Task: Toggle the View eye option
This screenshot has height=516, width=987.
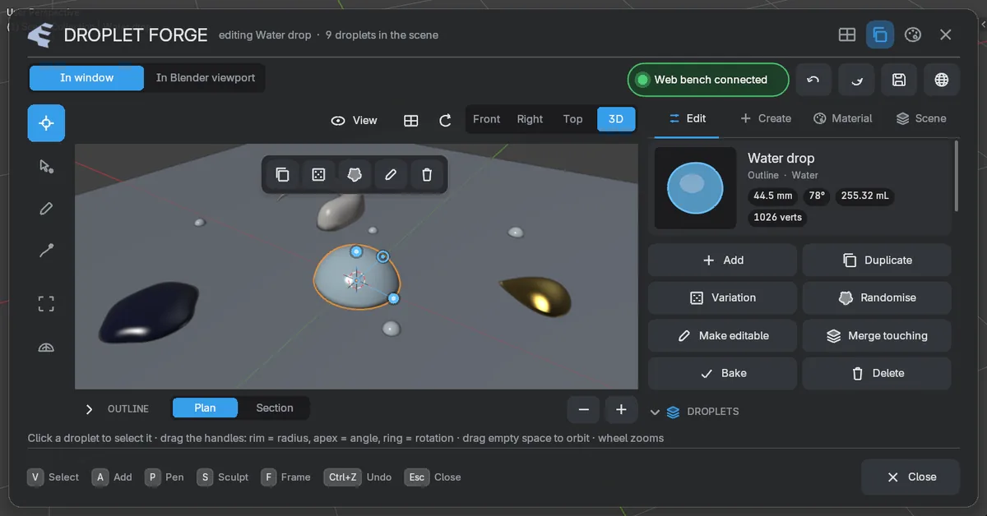Action: (x=354, y=120)
